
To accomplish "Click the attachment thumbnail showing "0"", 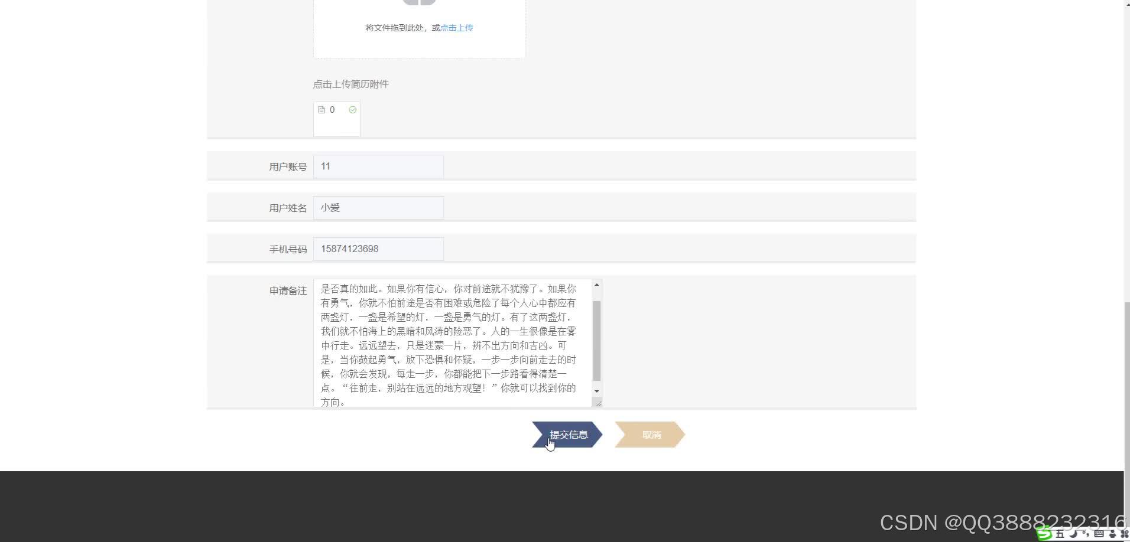I will (x=336, y=118).
